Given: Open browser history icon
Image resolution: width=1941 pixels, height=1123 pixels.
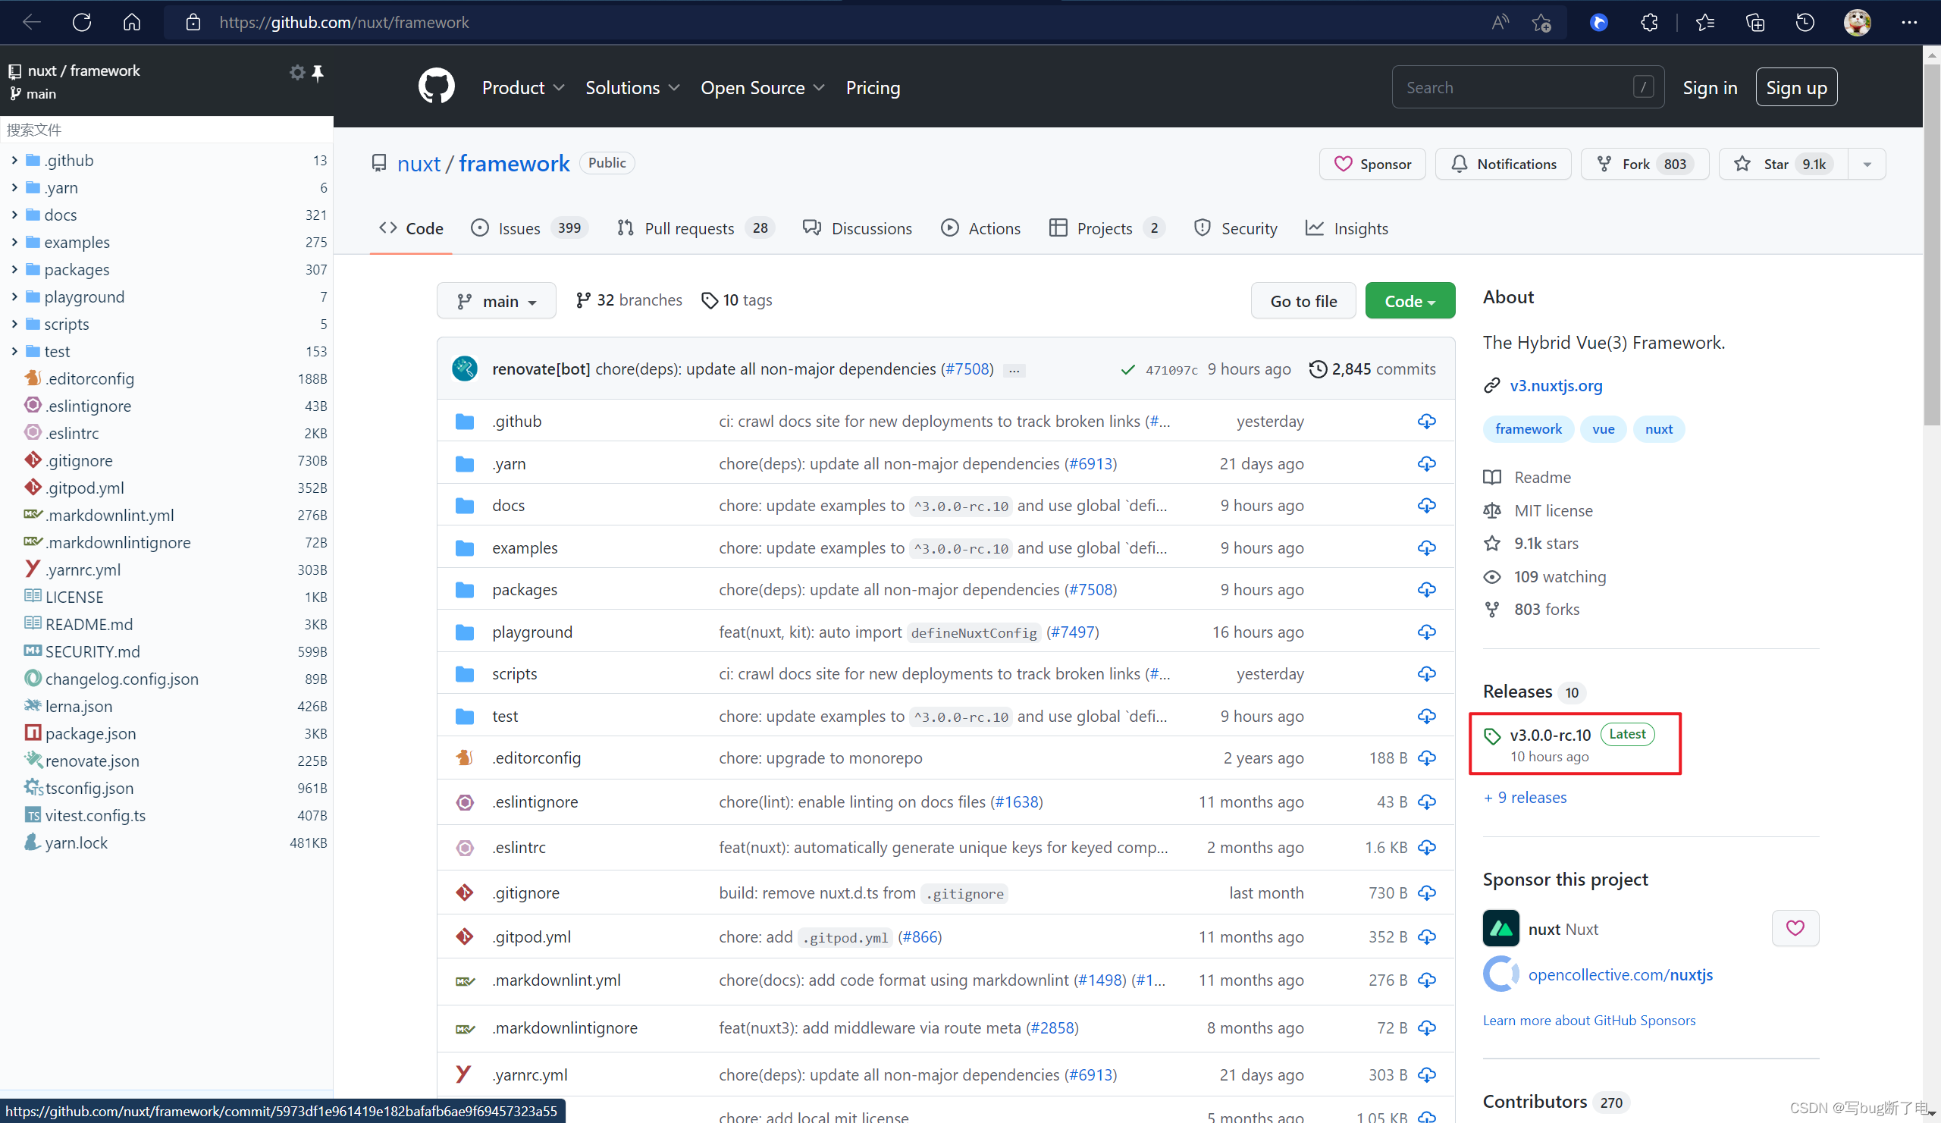Looking at the screenshot, I should (x=1805, y=22).
